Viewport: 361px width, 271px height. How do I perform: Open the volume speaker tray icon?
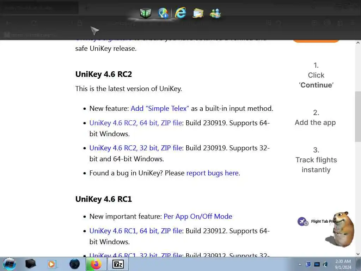click(x=325, y=264)
